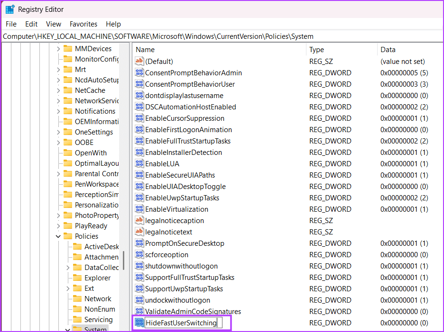Expand the PlayReady key
The height and width of the screenshot is (332, 444).
58,226
